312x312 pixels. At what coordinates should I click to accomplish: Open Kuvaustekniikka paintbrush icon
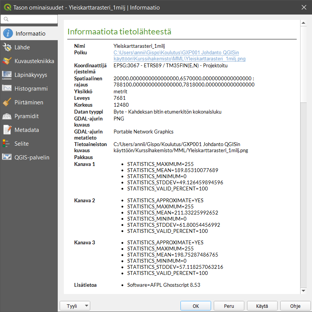click(x=8, y=61)
